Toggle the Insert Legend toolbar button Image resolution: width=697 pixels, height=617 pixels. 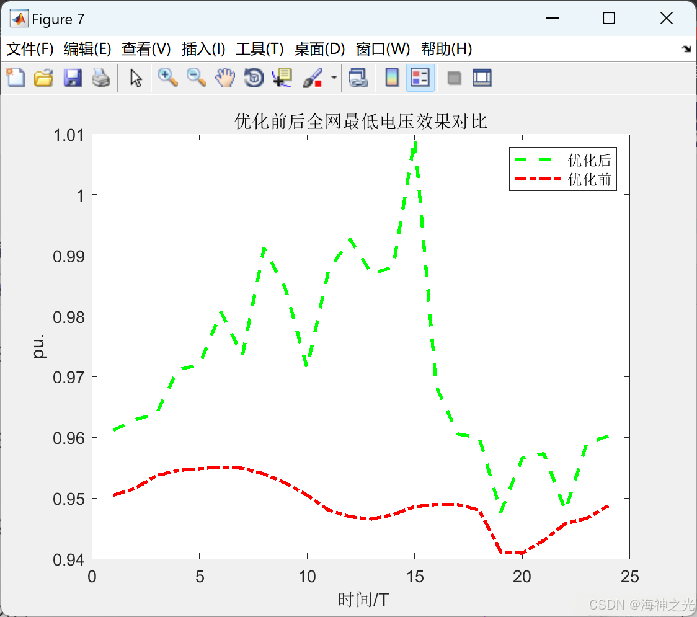pos(420,78)
